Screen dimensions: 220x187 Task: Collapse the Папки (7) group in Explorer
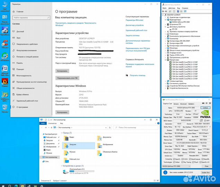(62, 133)
